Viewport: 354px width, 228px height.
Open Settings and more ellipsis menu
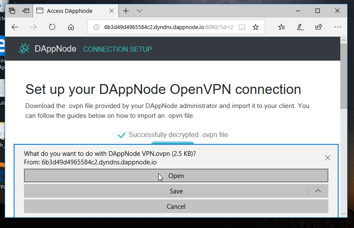click(x=337, y=27)
